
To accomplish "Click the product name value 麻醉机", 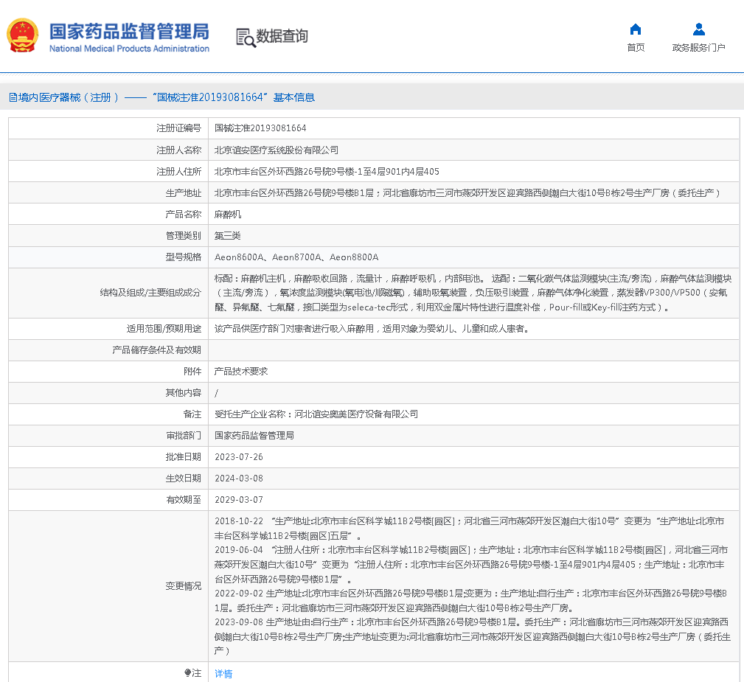I will (x=228, y=215).
